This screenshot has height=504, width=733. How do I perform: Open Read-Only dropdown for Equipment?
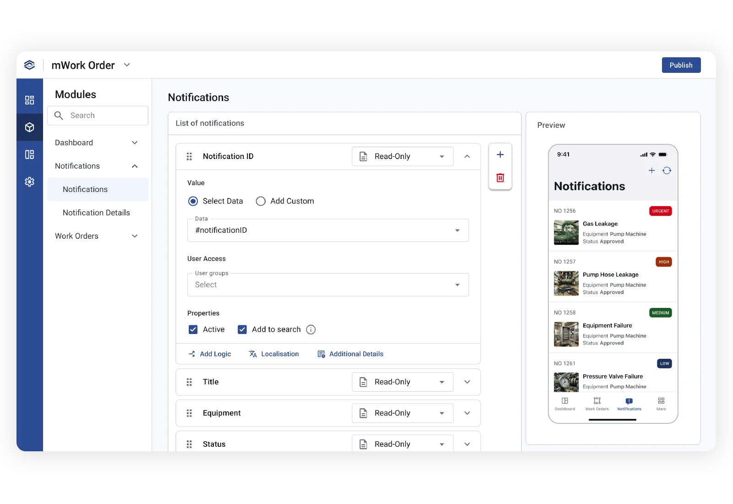[403, 413]
